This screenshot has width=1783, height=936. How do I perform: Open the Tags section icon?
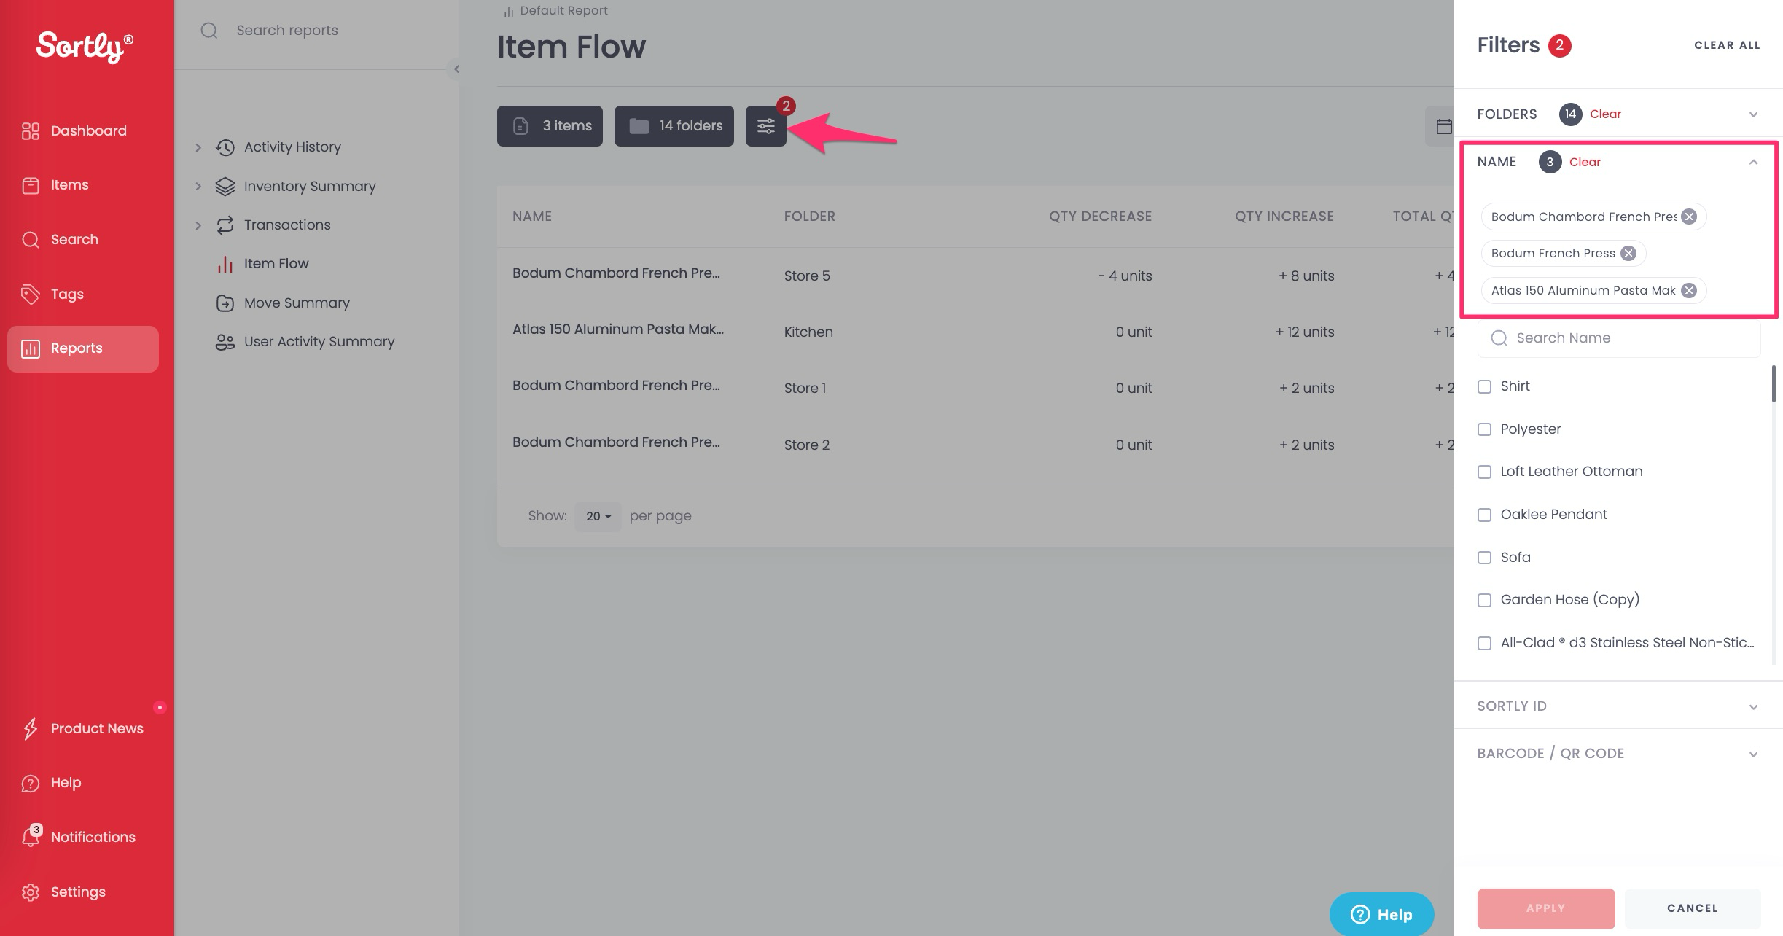[31, 294]
